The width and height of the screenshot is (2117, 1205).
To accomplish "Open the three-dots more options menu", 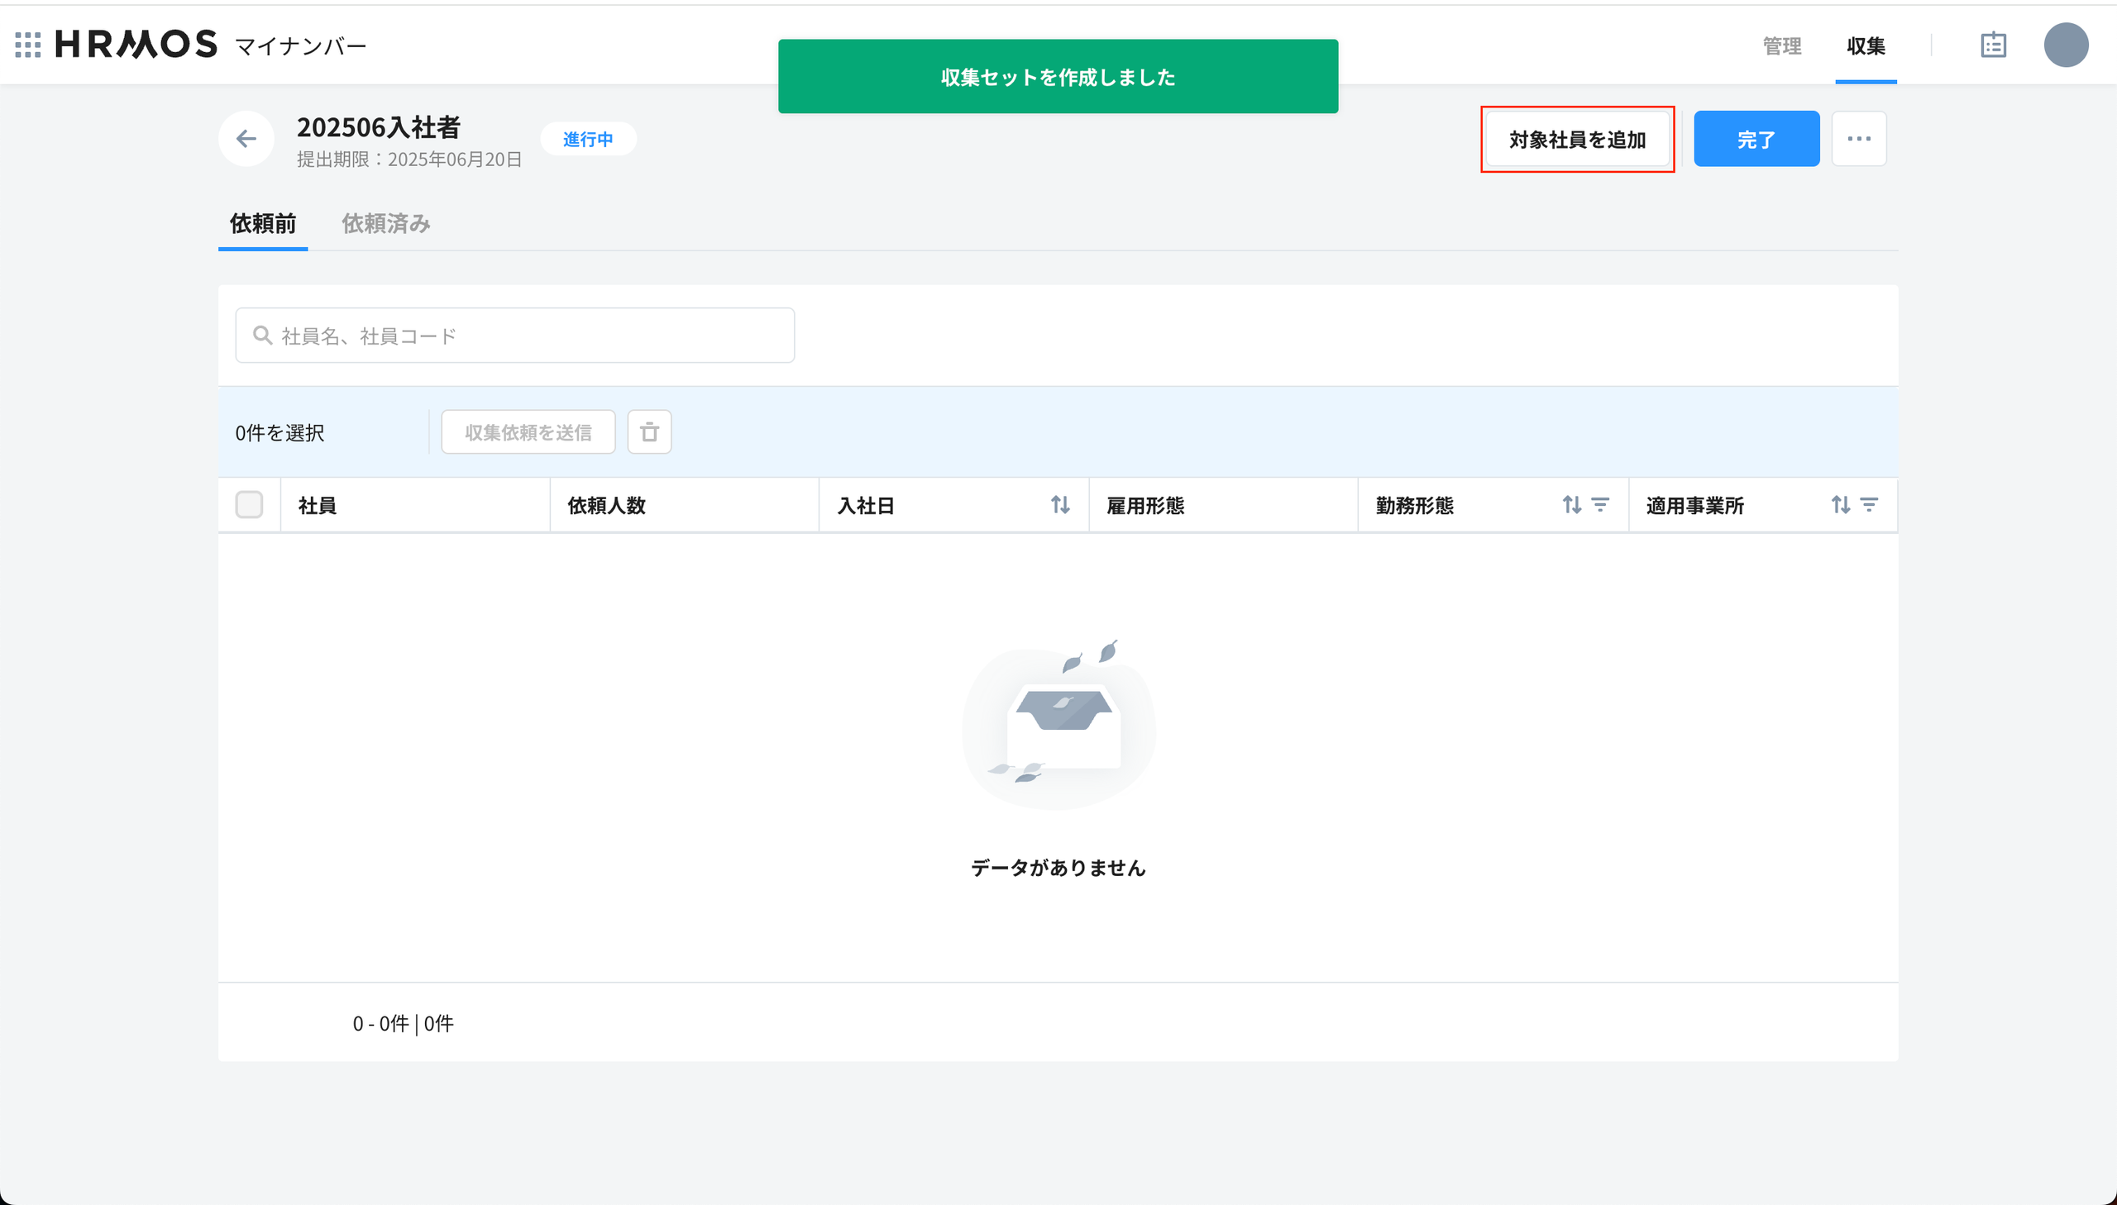I will click(1859, 139).
